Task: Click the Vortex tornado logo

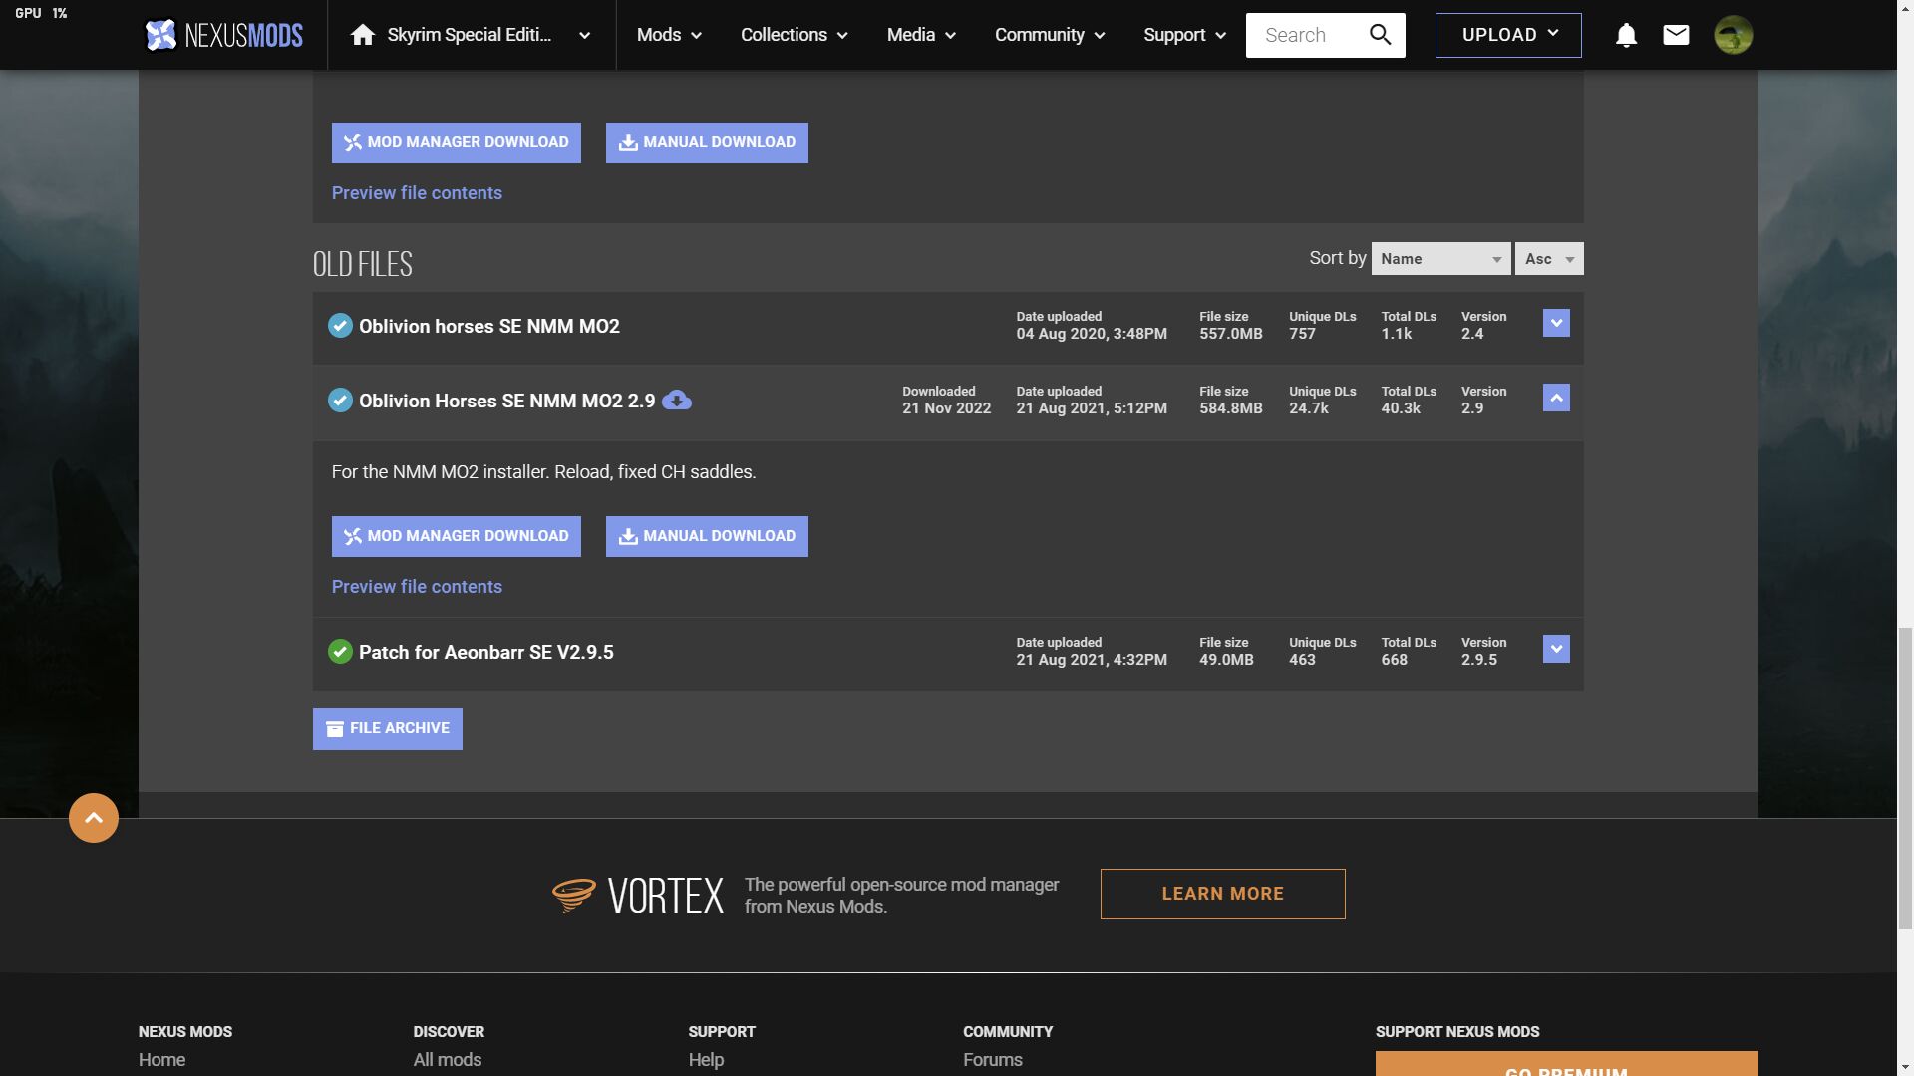Action: coord(574,895)
